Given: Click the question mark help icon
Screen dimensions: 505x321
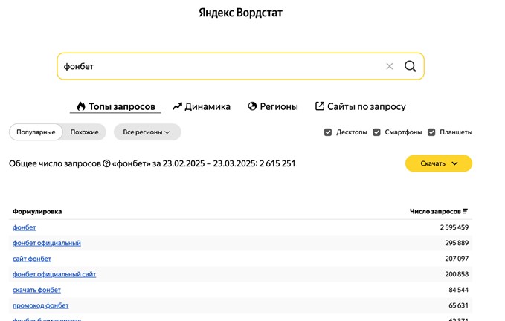Looking at the screenshot, I should click(x=106, y=163).
